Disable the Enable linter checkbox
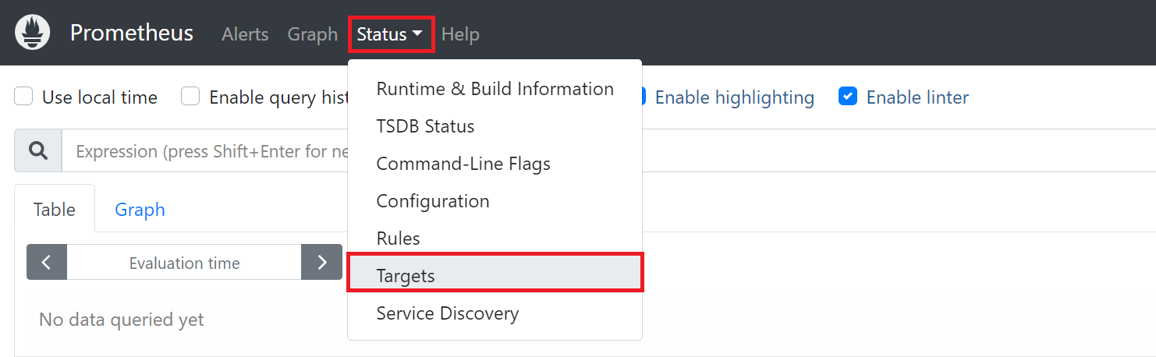The image size is (1156, 357). tap(848, 97)
